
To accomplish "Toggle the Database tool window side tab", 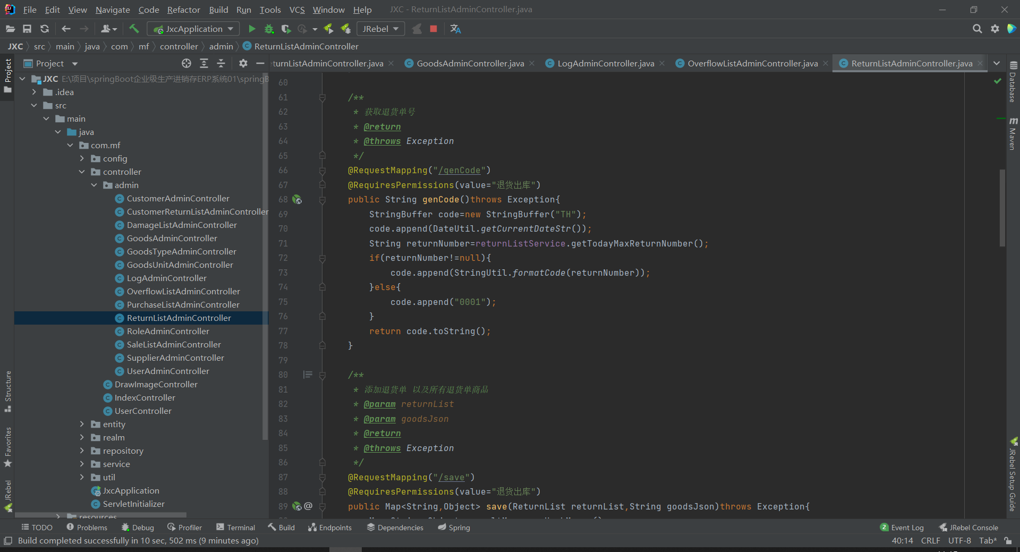I will click(x=1013, y=82).
